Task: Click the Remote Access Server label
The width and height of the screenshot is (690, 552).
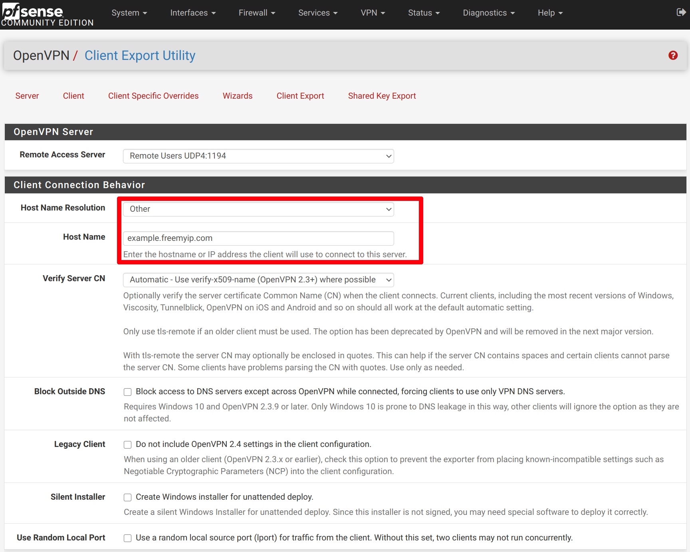Action: pos(62,155)
